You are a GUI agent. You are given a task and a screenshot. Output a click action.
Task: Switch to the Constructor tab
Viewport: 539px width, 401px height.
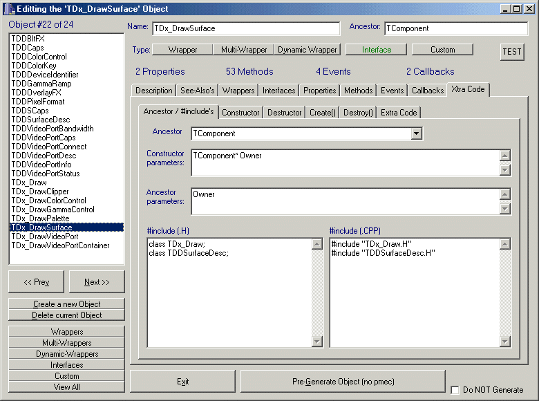pyautogui.click(x=241, y=112)
